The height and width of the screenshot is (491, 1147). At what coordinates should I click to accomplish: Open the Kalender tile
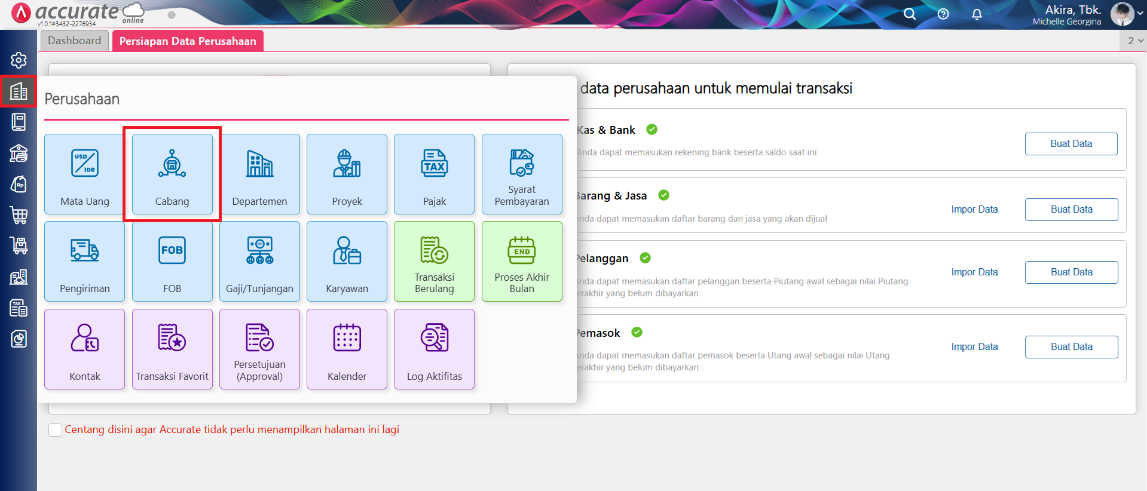click(x=347, y=349)
